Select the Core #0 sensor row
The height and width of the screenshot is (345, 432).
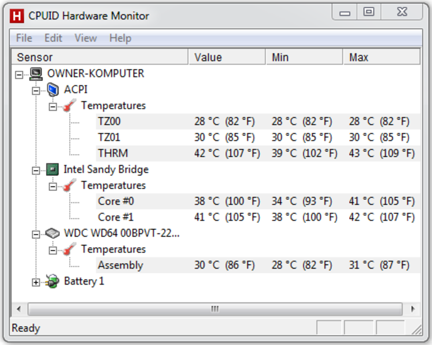(258, 201)
